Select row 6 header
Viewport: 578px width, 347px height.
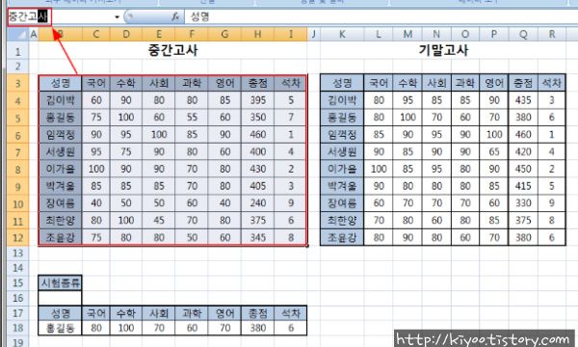pyautogui.click(x=17, y=135)
